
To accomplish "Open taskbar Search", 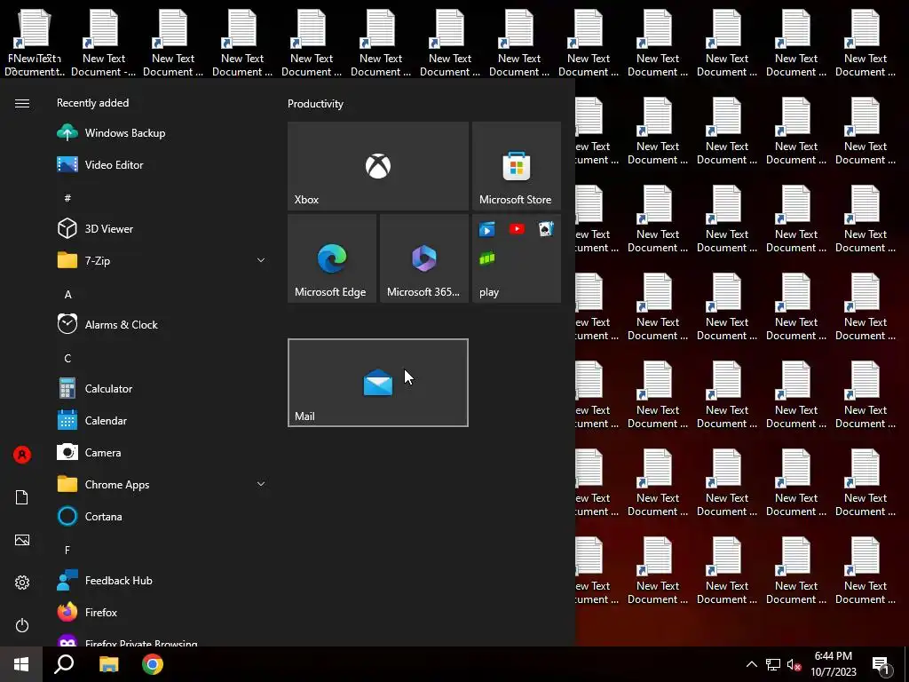I will 64,664.
